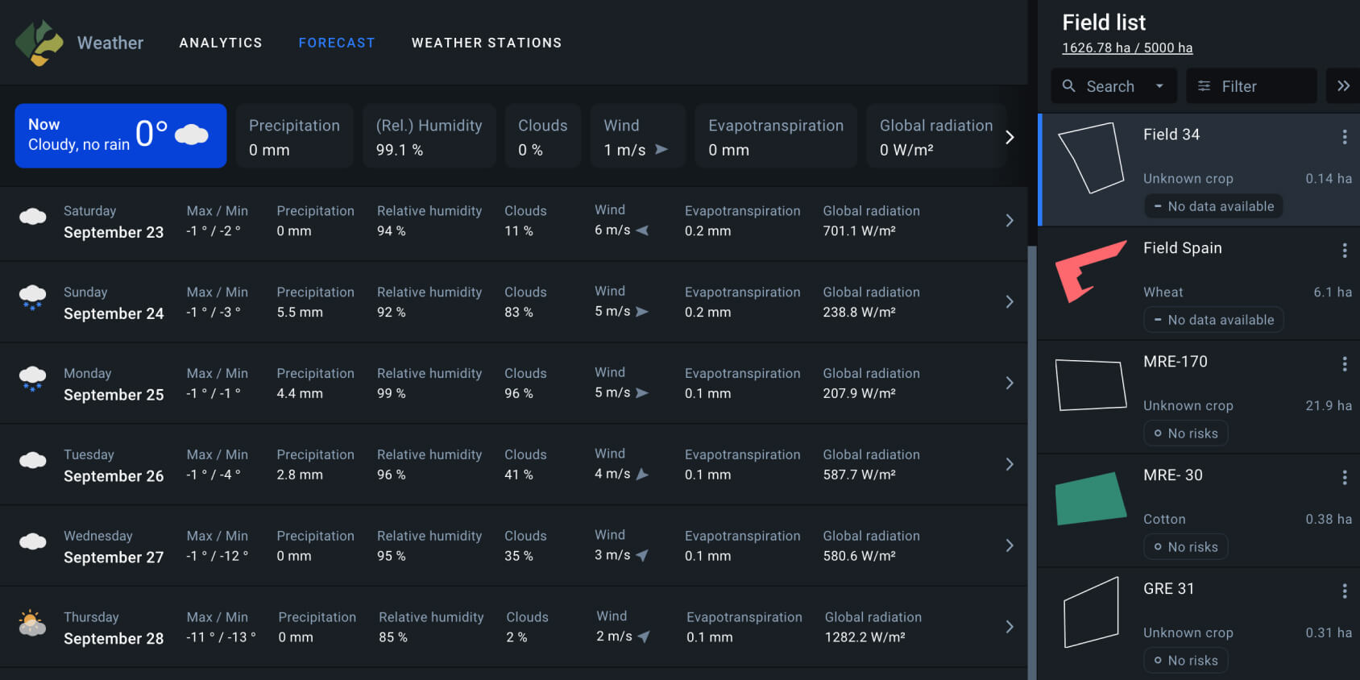Open the Filter button in Field list
Screen dimensions: 1360x680
(x=1250, y=86)
